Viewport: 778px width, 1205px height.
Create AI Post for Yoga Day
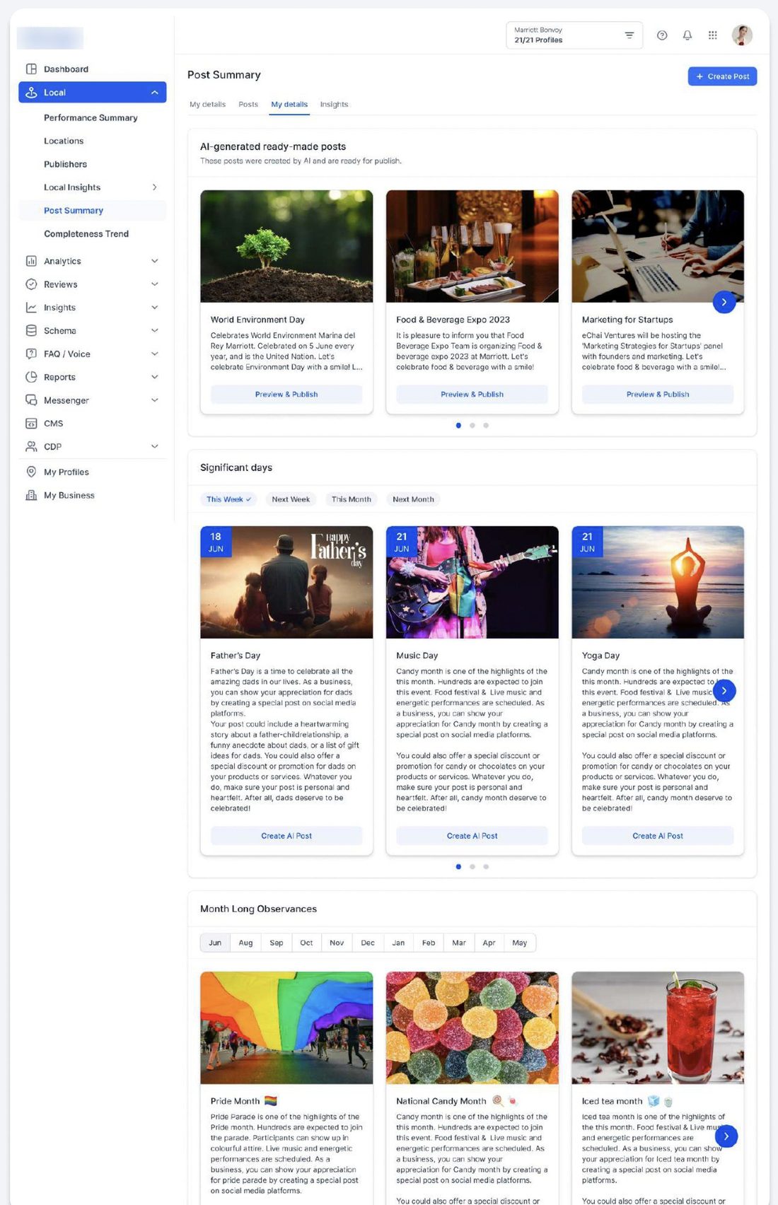coord(658,836)
